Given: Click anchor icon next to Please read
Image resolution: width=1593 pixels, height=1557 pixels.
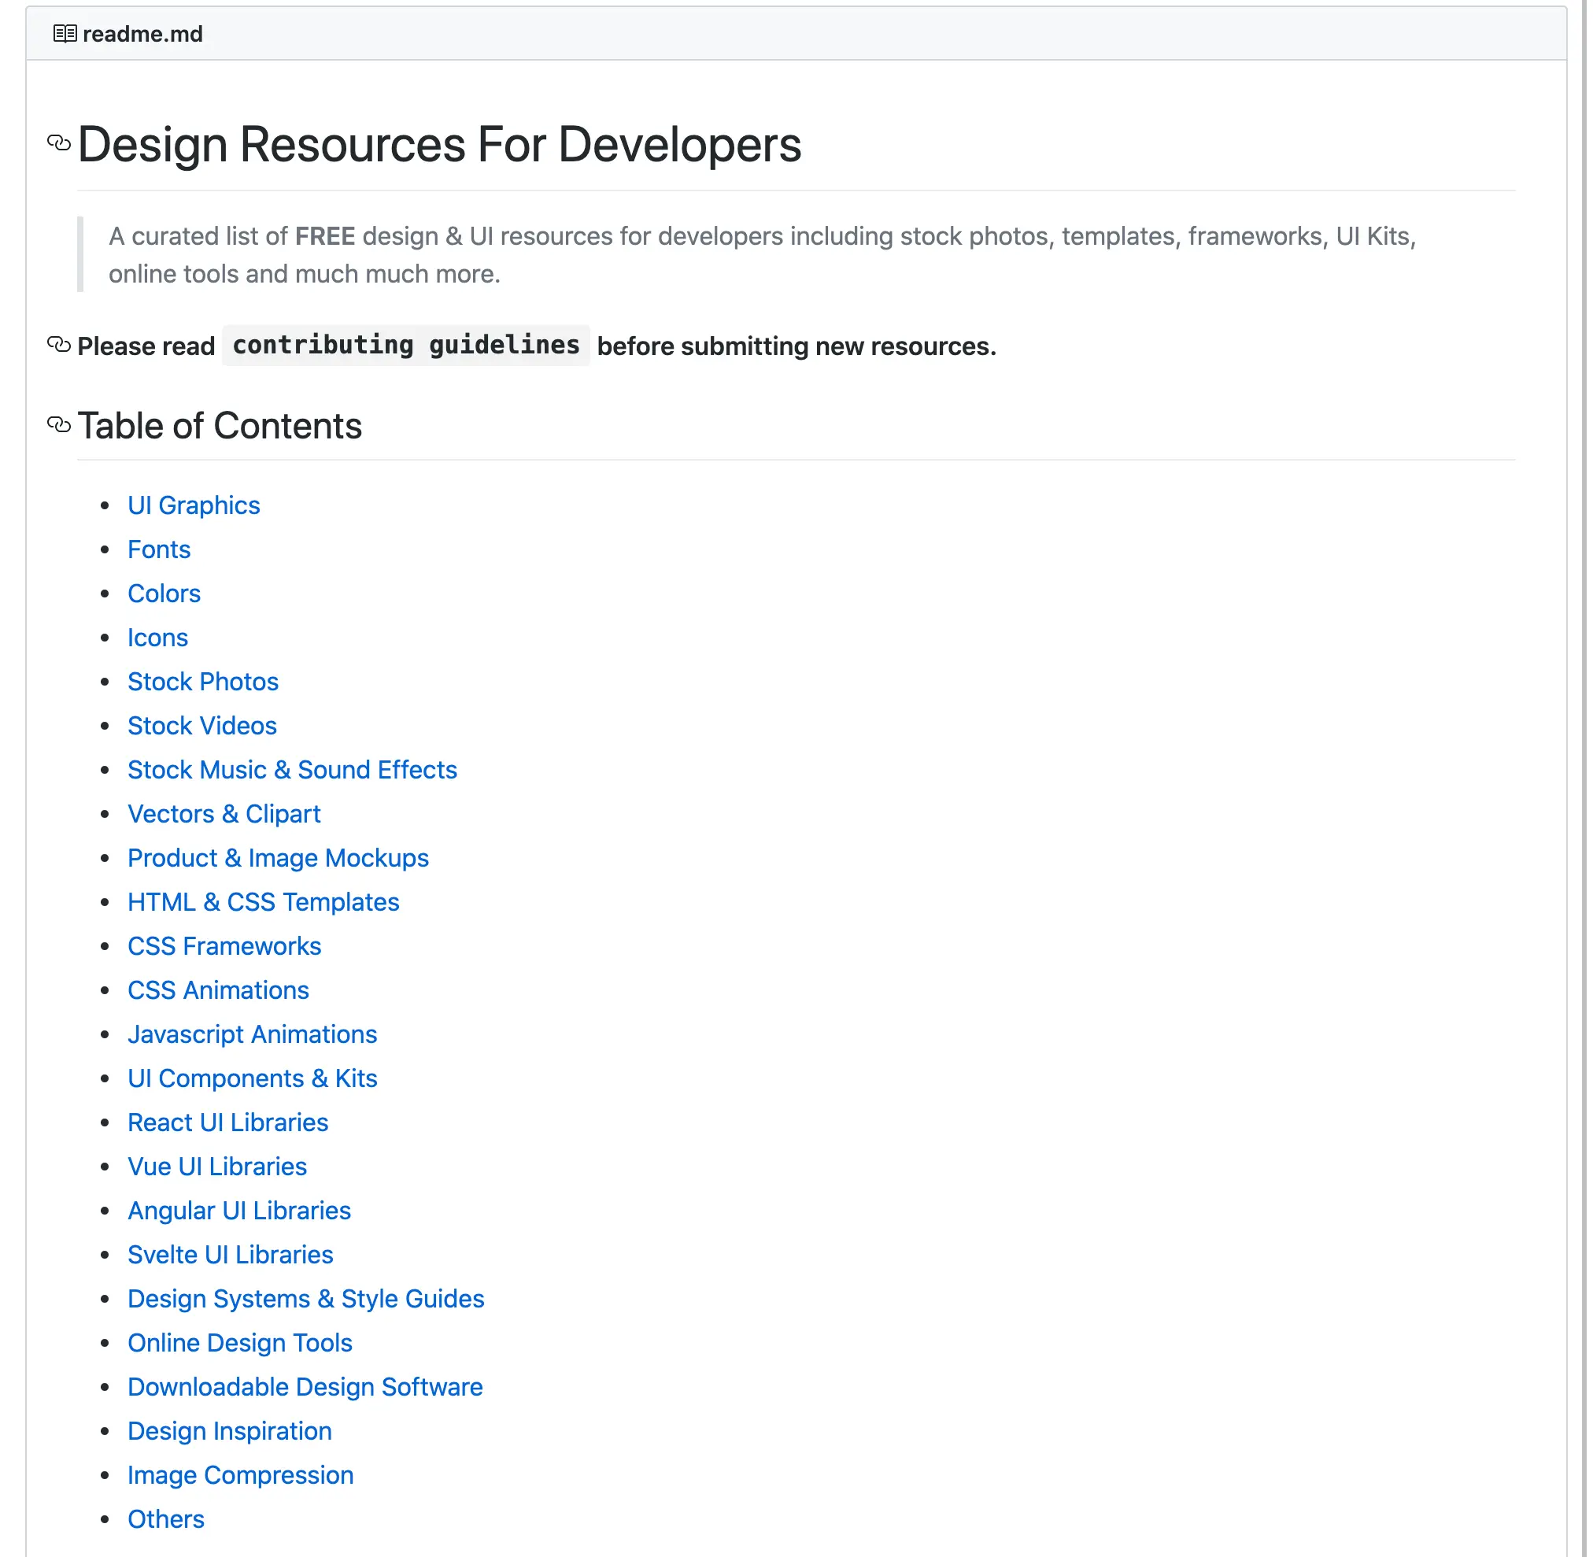Looking at the screenshot, I should 59,345.
